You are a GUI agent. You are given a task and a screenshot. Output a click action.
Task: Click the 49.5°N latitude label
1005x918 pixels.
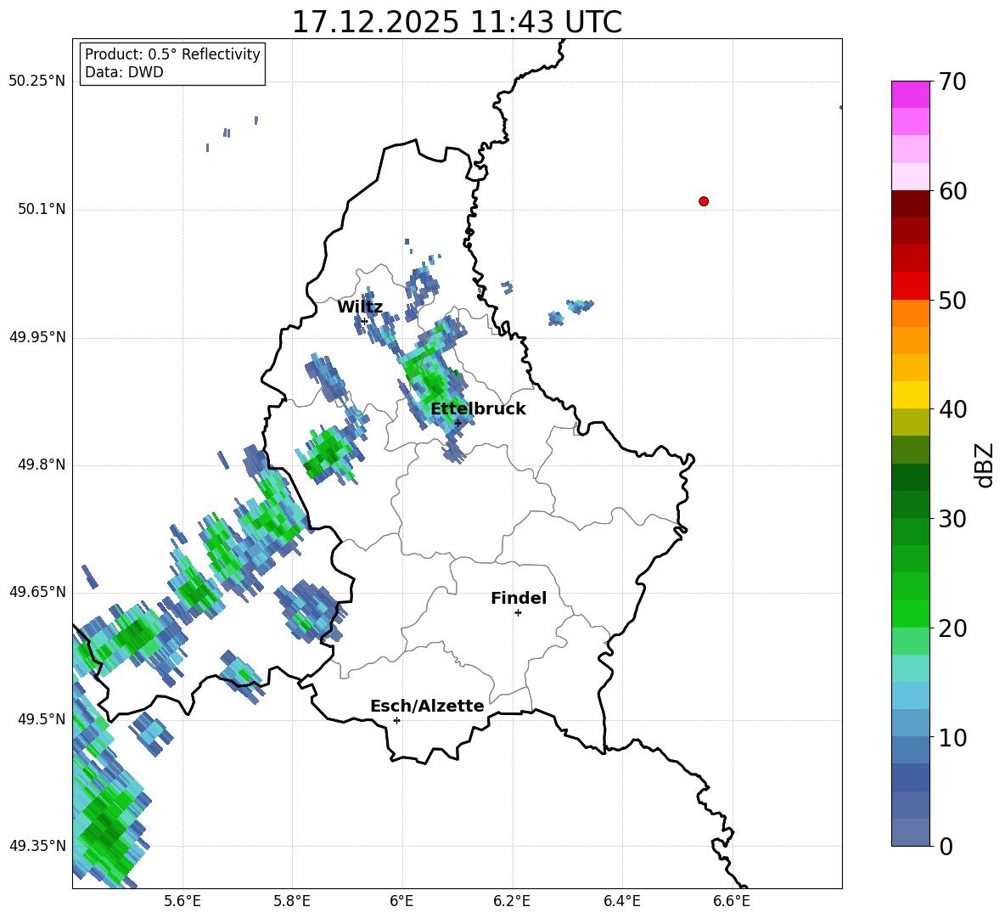point(42,719)
